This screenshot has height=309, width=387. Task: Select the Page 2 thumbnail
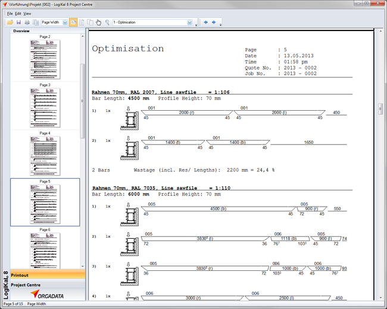45,59
